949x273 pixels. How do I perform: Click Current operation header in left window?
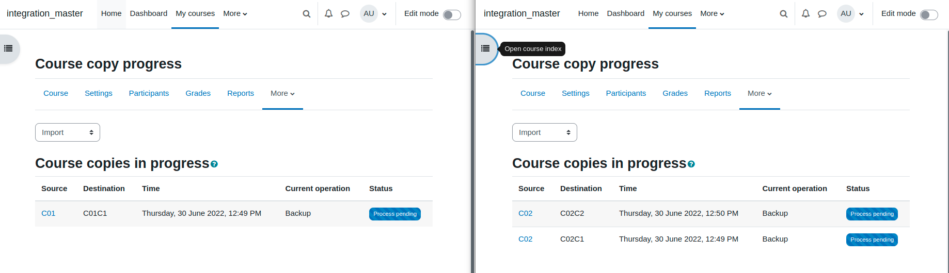[318, 189]
